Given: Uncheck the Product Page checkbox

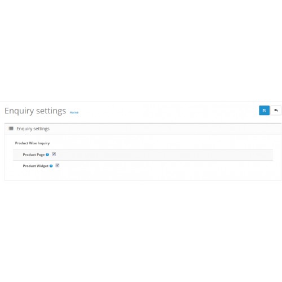Looking at the screenshot, I should (x=54, y=154).
